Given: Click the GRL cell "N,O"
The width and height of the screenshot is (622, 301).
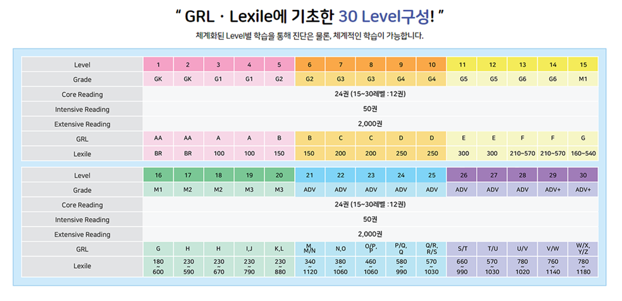Looking at the screenshot, I should pos(341,249).
